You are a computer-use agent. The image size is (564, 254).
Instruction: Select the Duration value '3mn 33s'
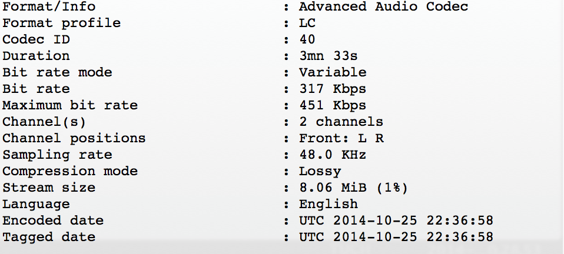(x=328, y=56)
